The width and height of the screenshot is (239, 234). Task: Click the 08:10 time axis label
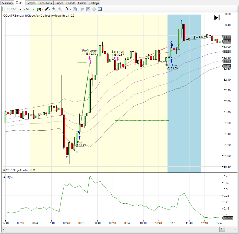82,223
